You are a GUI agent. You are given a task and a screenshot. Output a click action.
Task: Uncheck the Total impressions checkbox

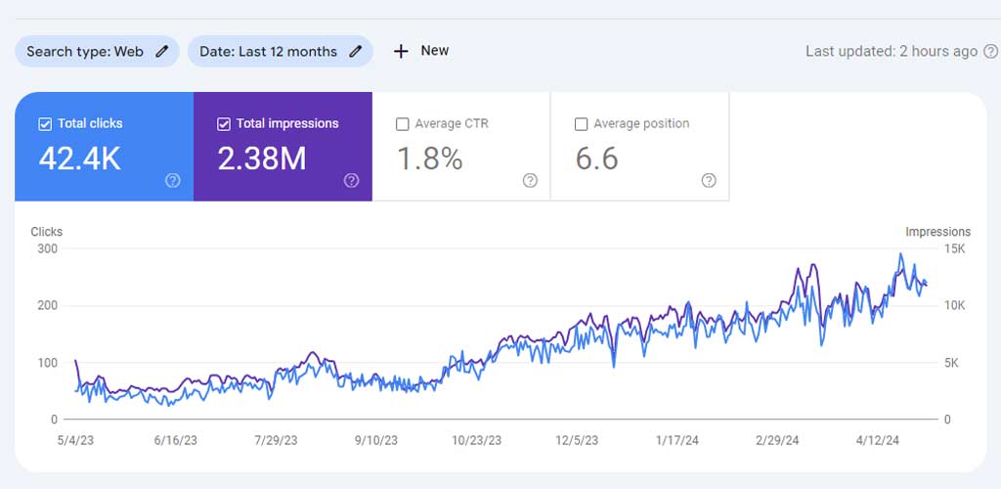pyautogui.click(x=224, y=124)
